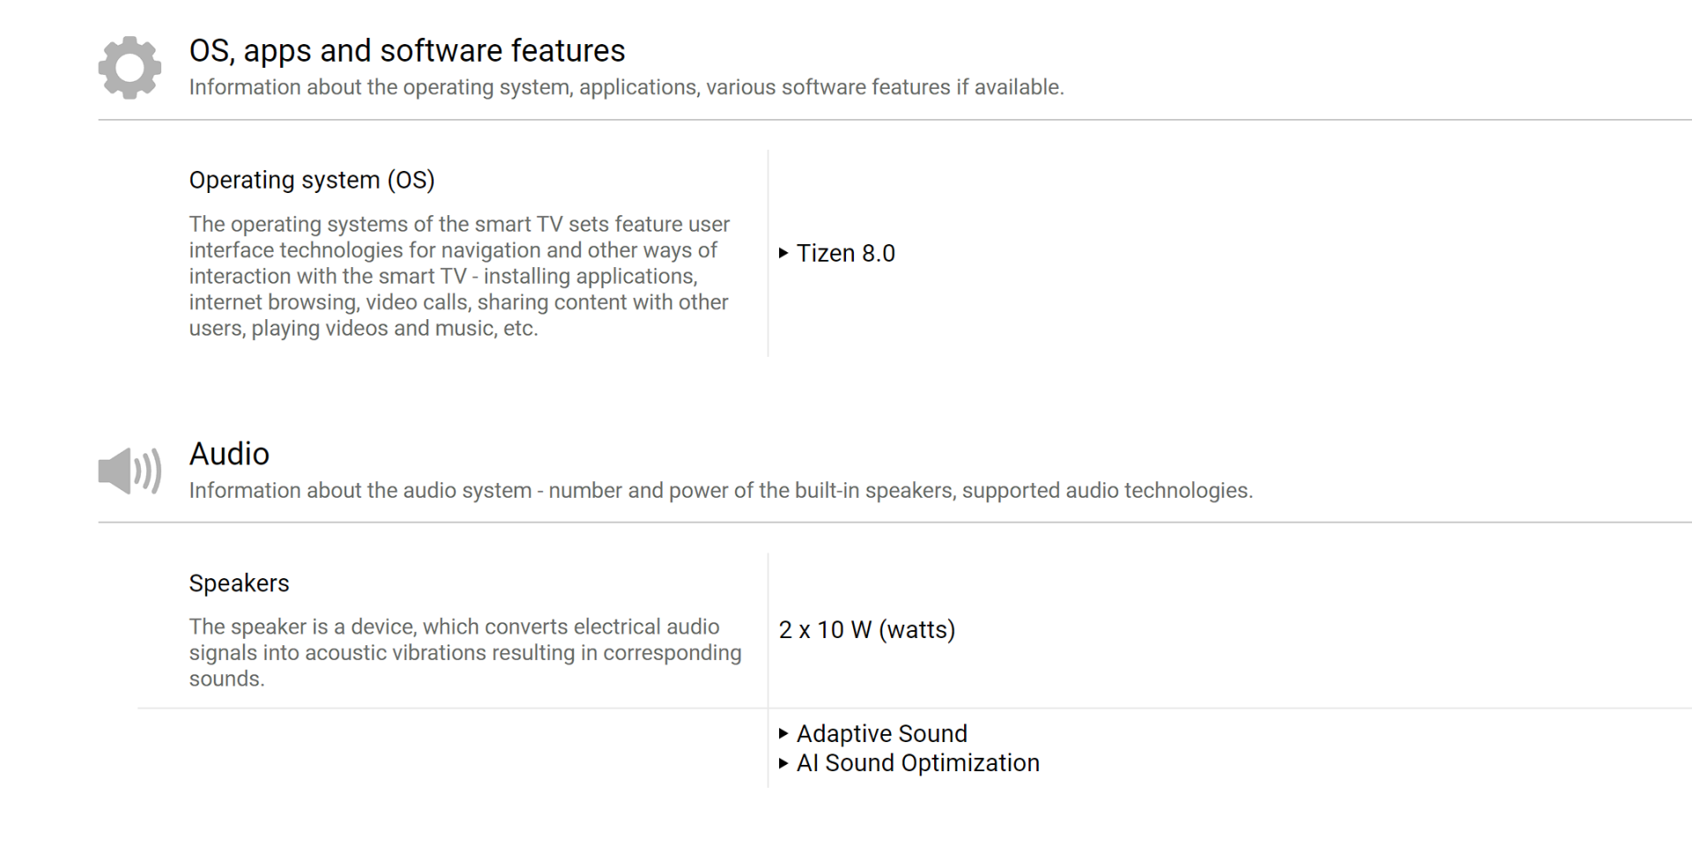This screenshot has width=1692, height=861.
Task: Click the "Operating system (OS)" row title
Action: 311,180
